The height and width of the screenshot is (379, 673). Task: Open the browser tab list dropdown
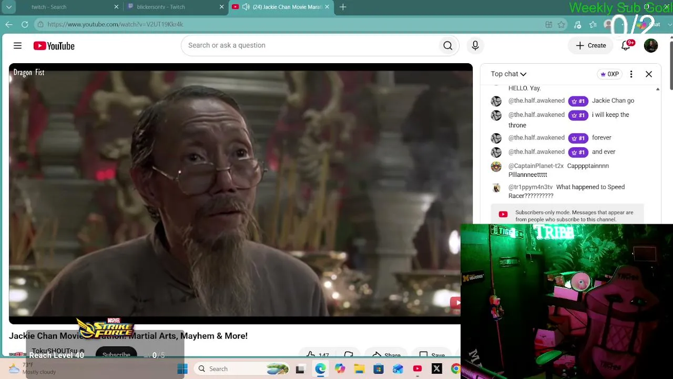[x=9, y=7]
